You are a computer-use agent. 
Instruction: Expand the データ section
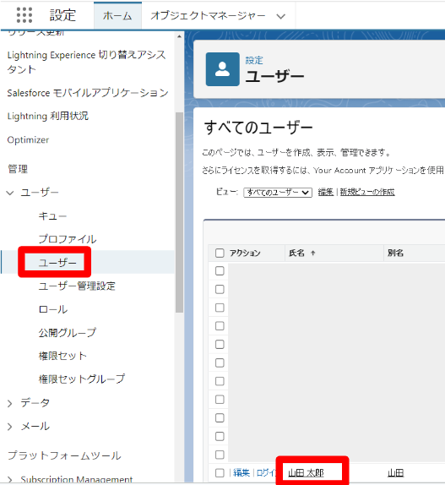[x=10, y=403]
